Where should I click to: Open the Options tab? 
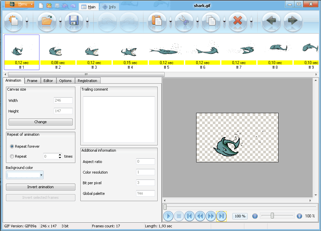point(65,81)
